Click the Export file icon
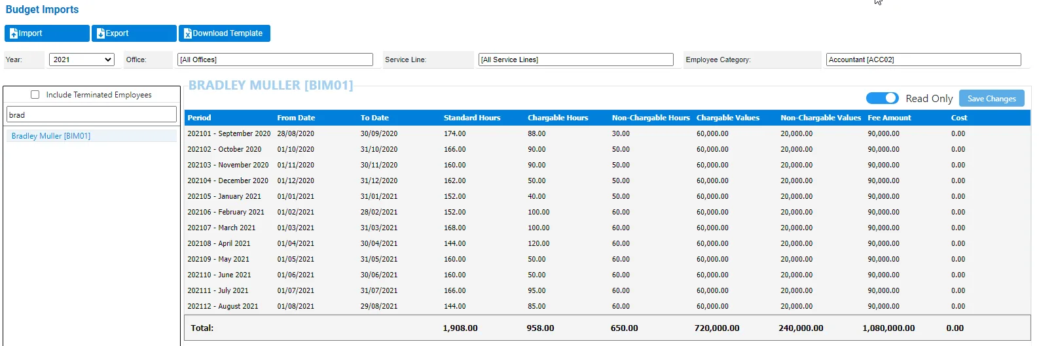 pyautogui.click(x=101, y=33)
